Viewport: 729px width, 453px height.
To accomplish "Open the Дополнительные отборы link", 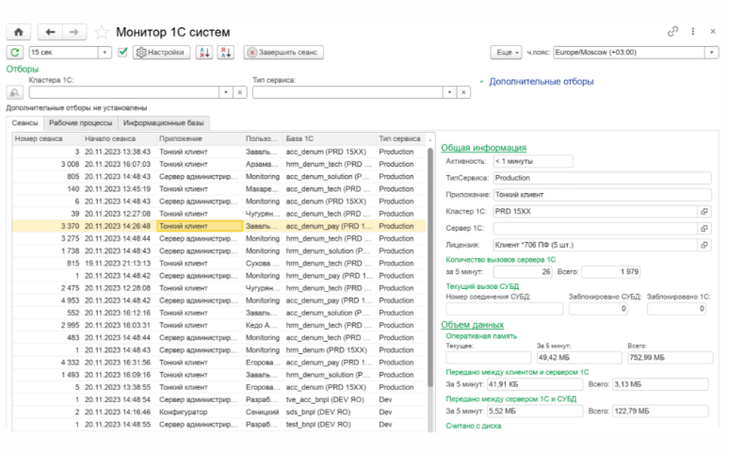I will pyautogui.click(x=541, y=82).
